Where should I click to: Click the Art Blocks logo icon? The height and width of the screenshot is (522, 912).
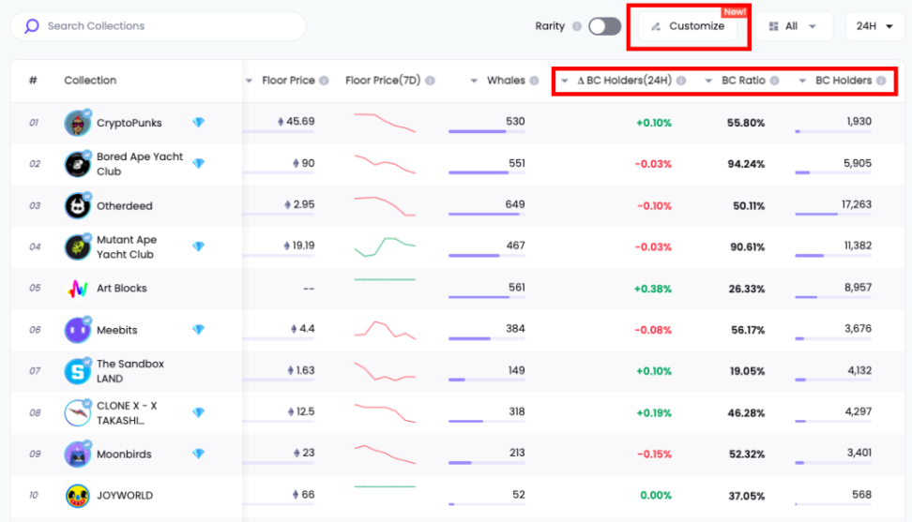(x=77, y=289)
